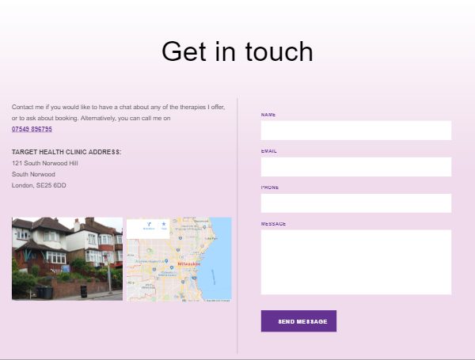Open the clinic house photo

click(67, 259)
